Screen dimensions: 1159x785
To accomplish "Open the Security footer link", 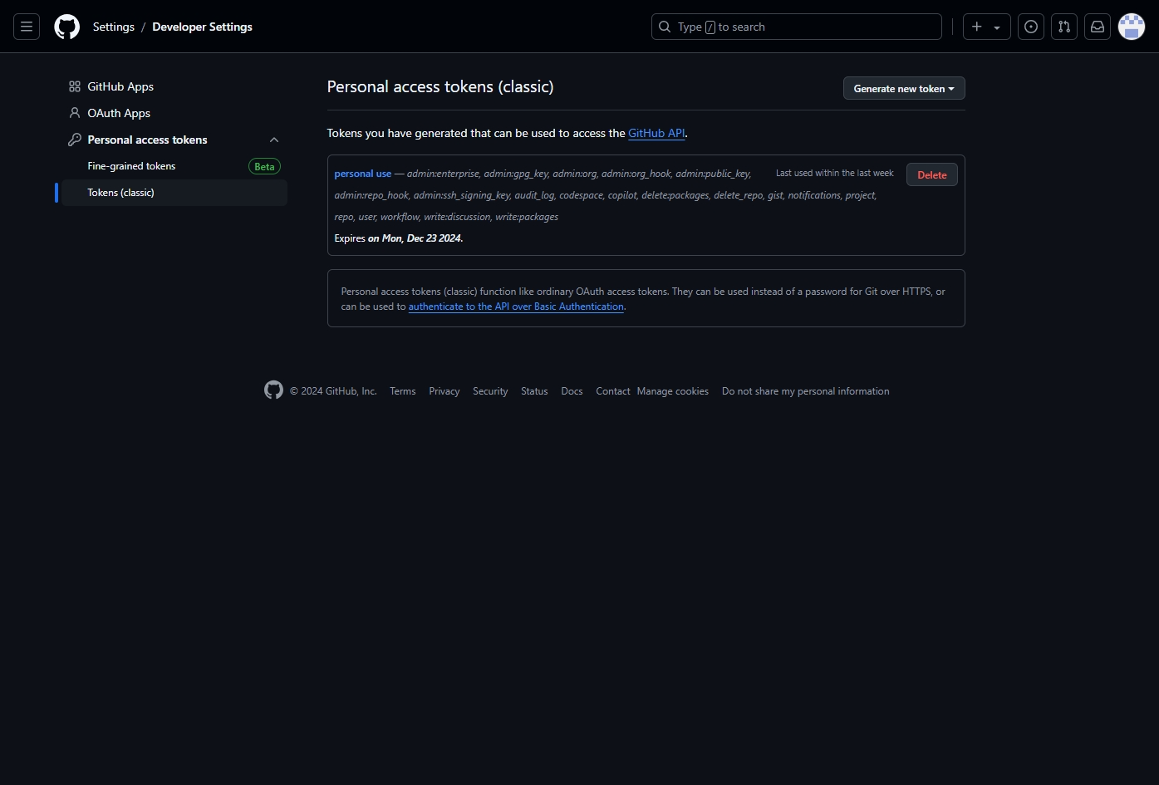I will tap(490, 391).
